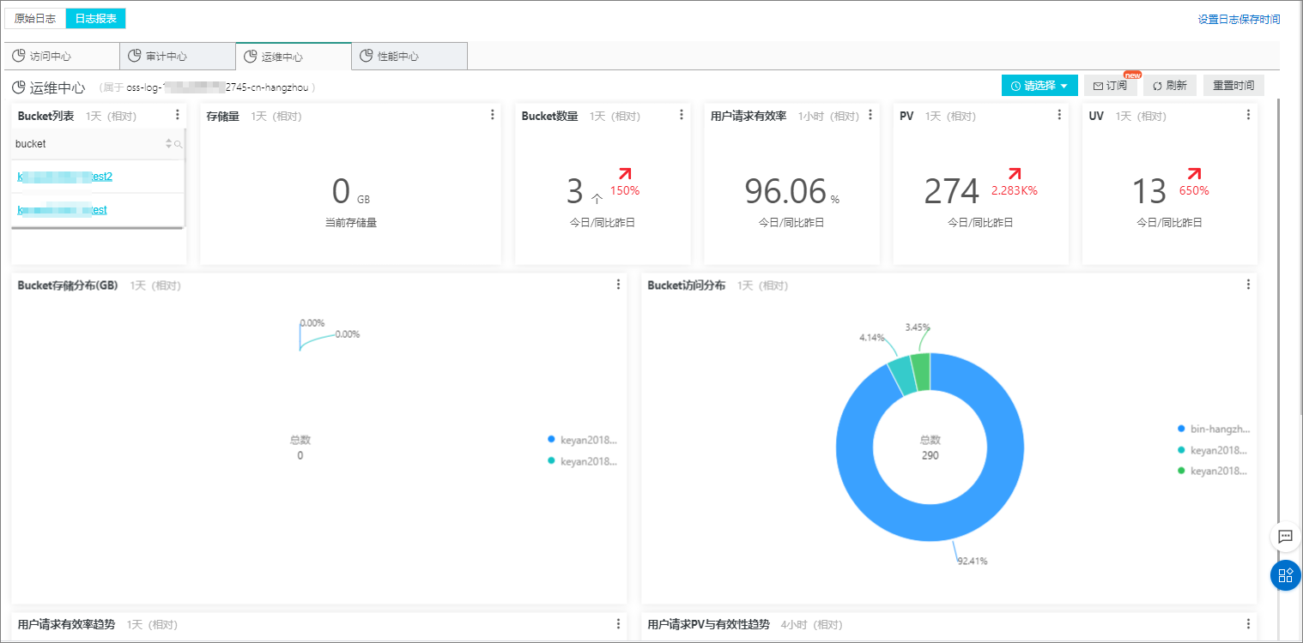This screenshot has width=1303, height=643.
Task: Select the 运维中心 tab
Action: tap(294, 57)
